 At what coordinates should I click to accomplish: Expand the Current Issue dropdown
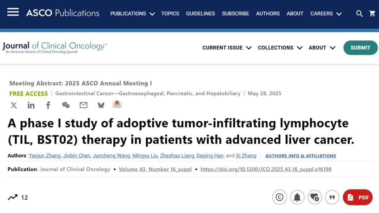click(227, 48)
